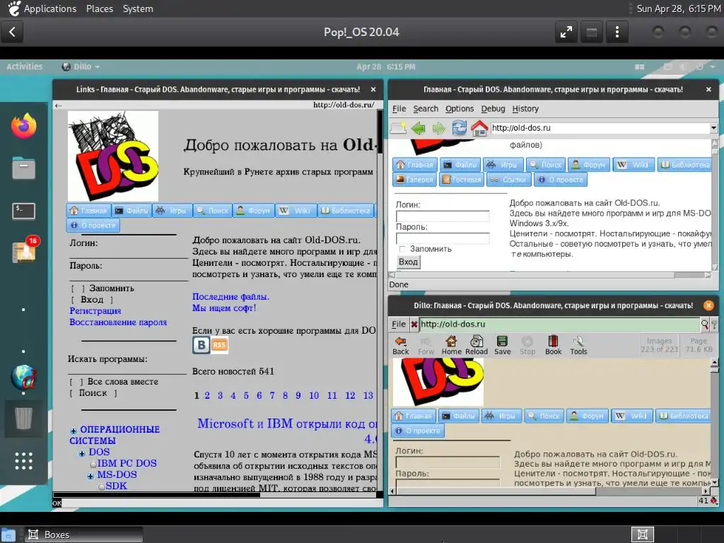
Task: Open Terminal from the dock
Action: point(23,211)
